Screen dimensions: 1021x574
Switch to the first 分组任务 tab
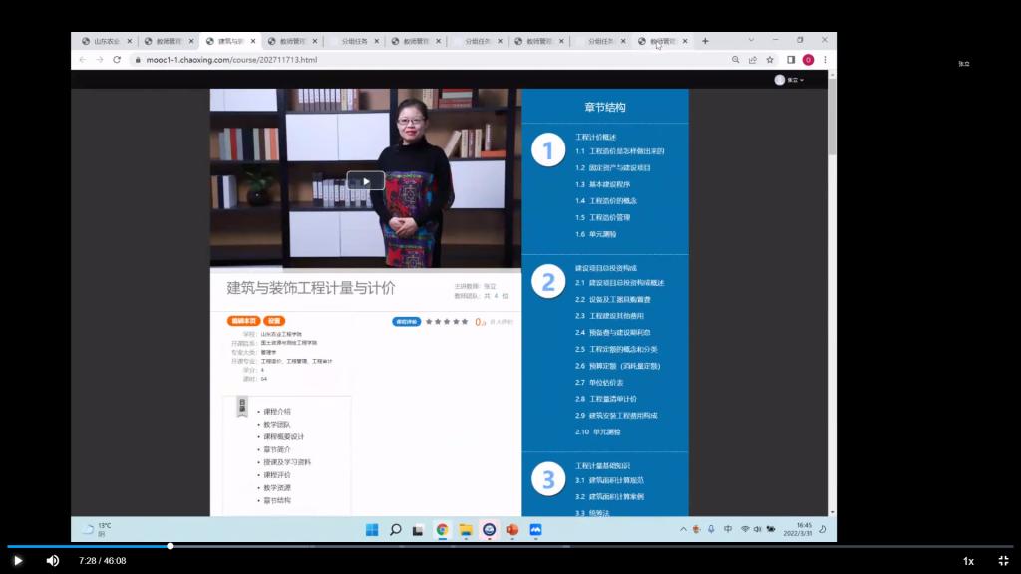(354, 41)
